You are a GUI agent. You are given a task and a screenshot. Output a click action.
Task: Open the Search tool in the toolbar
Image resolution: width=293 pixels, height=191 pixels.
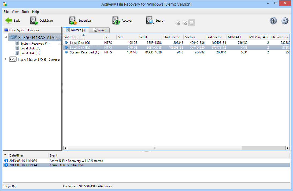point(155,21)
